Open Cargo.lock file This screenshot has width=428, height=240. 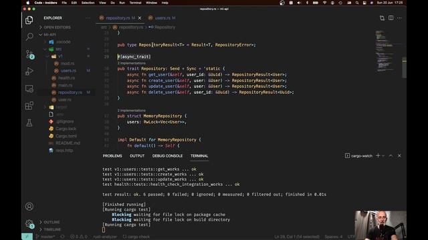[x=66, y=129]
